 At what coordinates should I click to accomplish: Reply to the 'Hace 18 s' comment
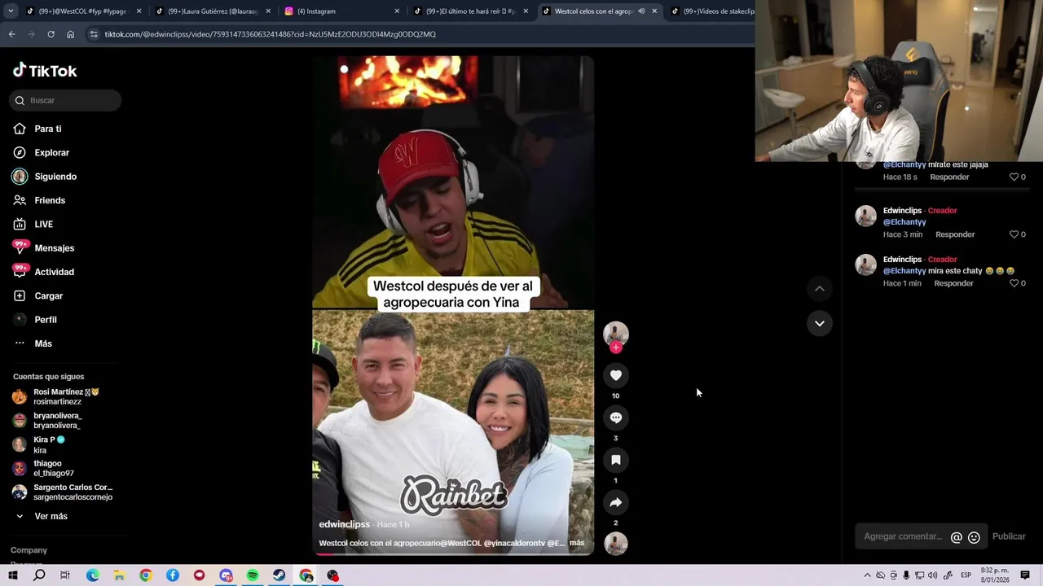(x=949, y=177)
